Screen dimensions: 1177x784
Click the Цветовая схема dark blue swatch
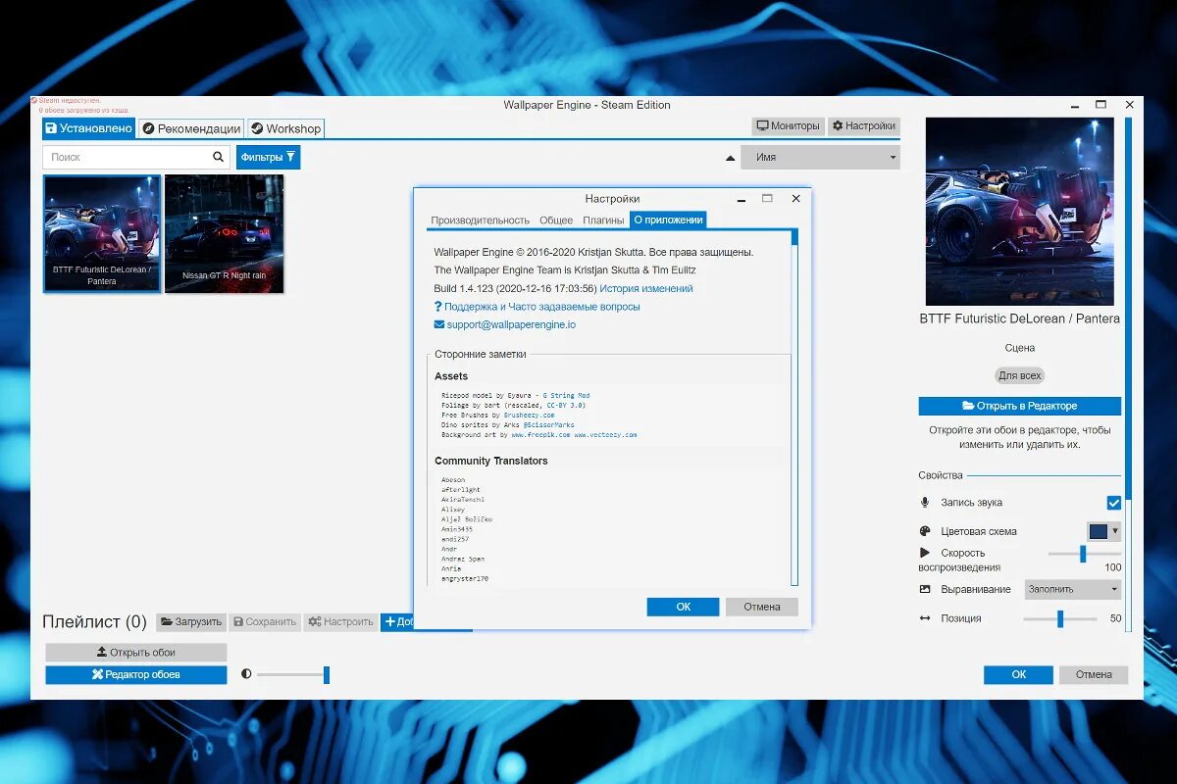click(1098, 531)
